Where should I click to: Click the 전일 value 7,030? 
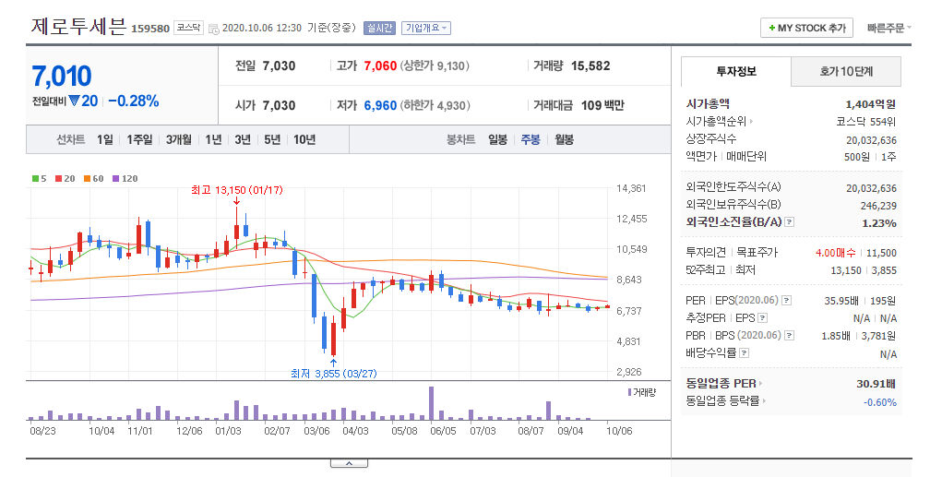click(x=279, y=66)
